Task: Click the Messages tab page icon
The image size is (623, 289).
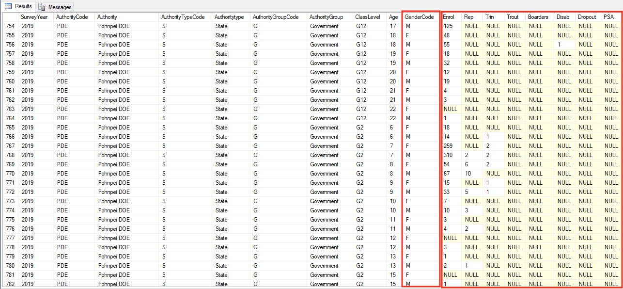Action: pyautogui.click(x=42, y=7)
